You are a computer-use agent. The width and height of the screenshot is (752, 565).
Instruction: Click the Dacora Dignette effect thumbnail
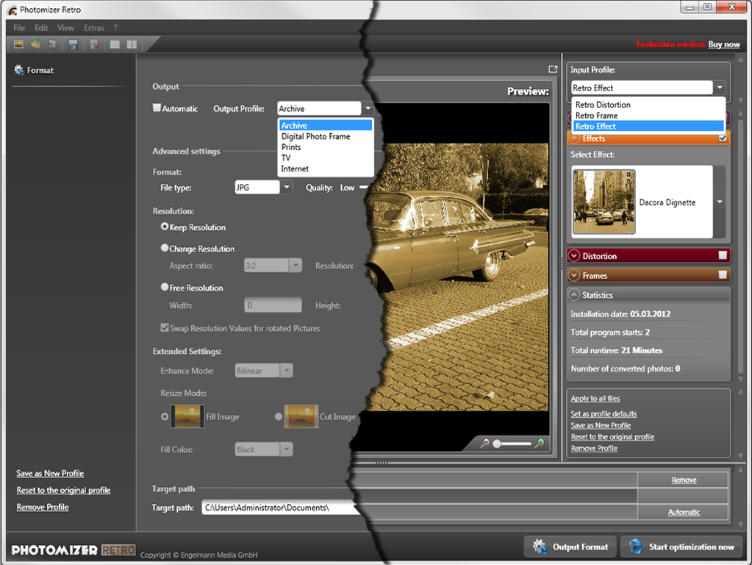604,202
